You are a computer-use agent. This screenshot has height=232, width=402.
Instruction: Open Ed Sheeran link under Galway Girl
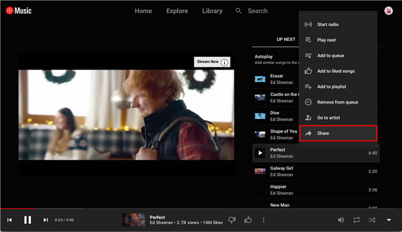point(281,175)
